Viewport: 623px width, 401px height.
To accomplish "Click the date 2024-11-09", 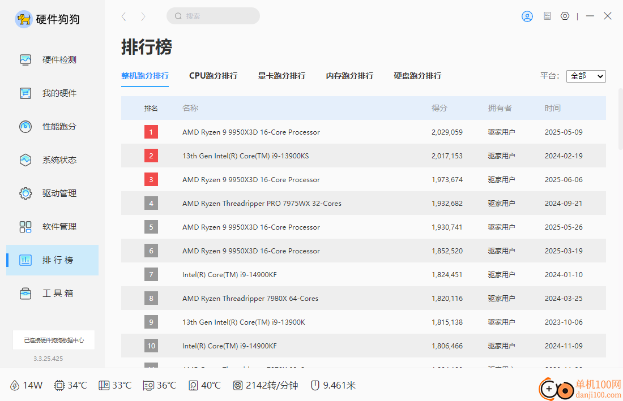I will [x=564, y=346].
